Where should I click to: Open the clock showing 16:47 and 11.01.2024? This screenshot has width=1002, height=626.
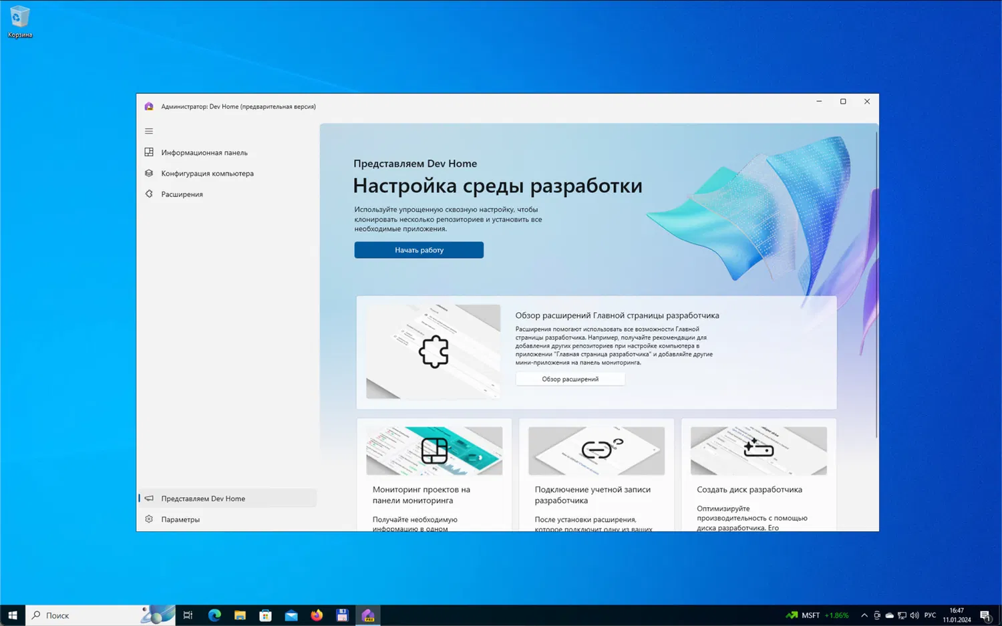coord(957,615)
